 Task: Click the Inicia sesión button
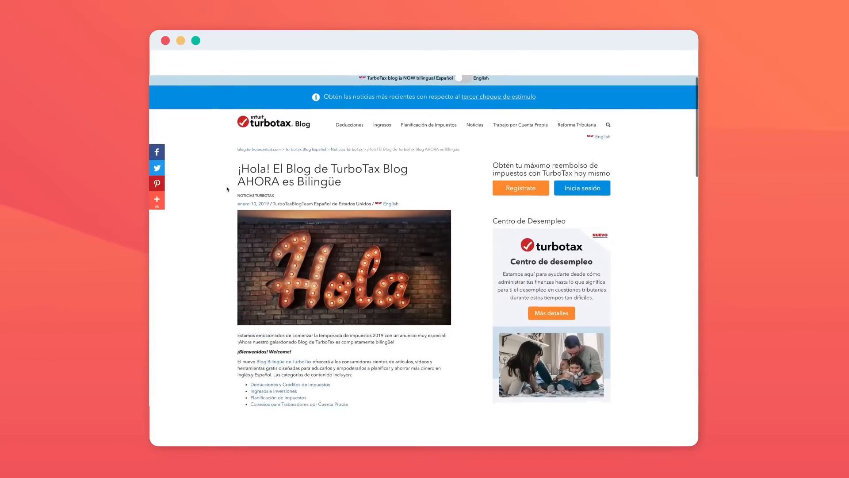tap(582, 188)
